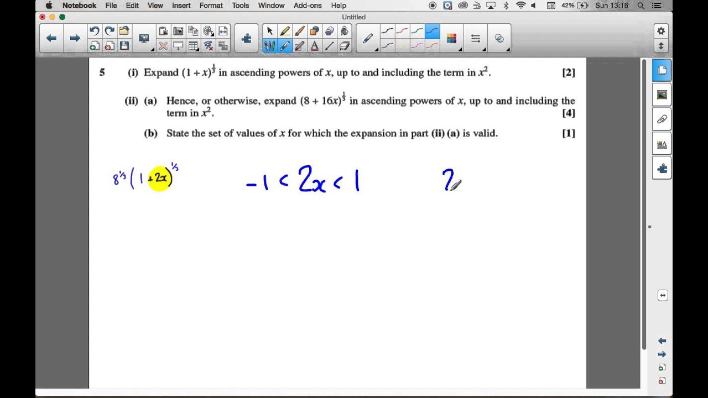Save the notebook with the floppy icon

pyautogui.click(x=124, y=46)
